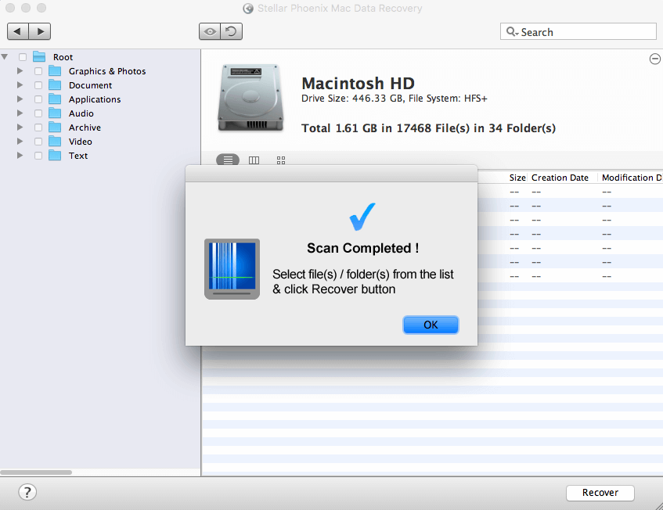Click OK in the Scan Completed dialog
Screen dimensions: 663x510
pos(431,325)
